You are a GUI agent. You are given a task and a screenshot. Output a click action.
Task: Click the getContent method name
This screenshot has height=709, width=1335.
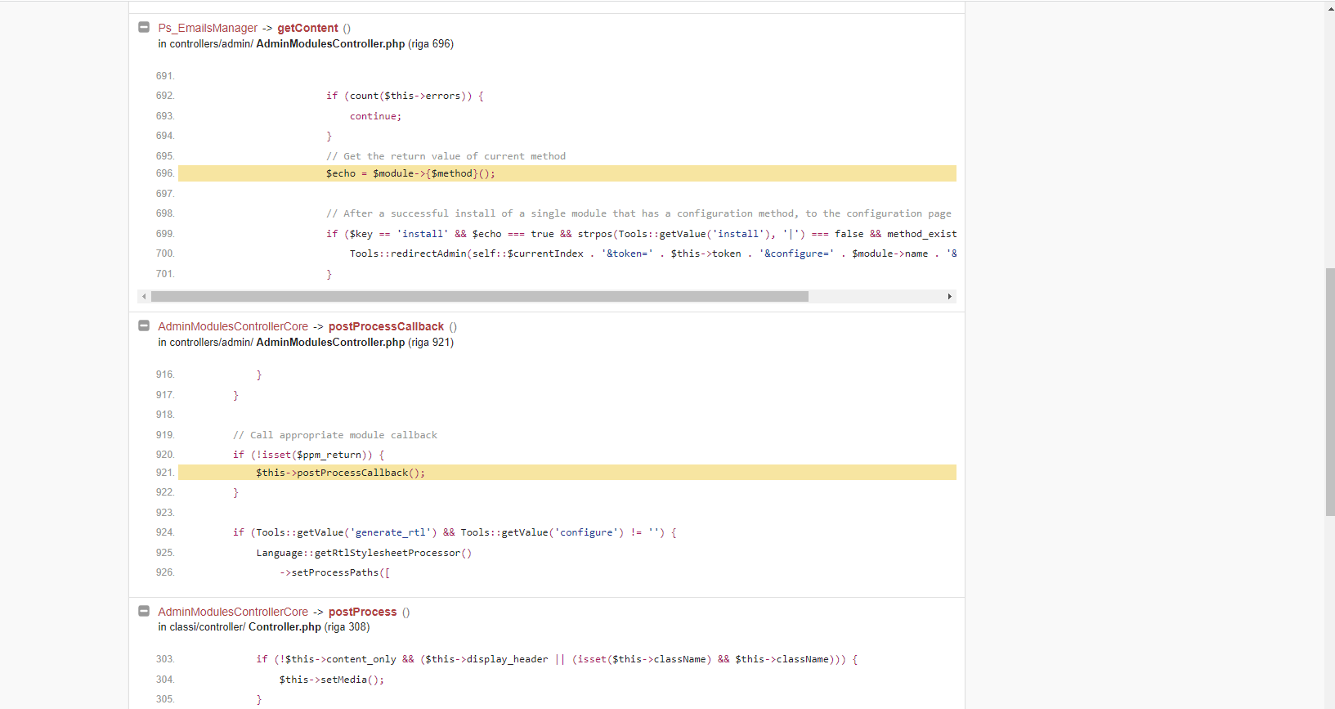(x=307, y=28)
